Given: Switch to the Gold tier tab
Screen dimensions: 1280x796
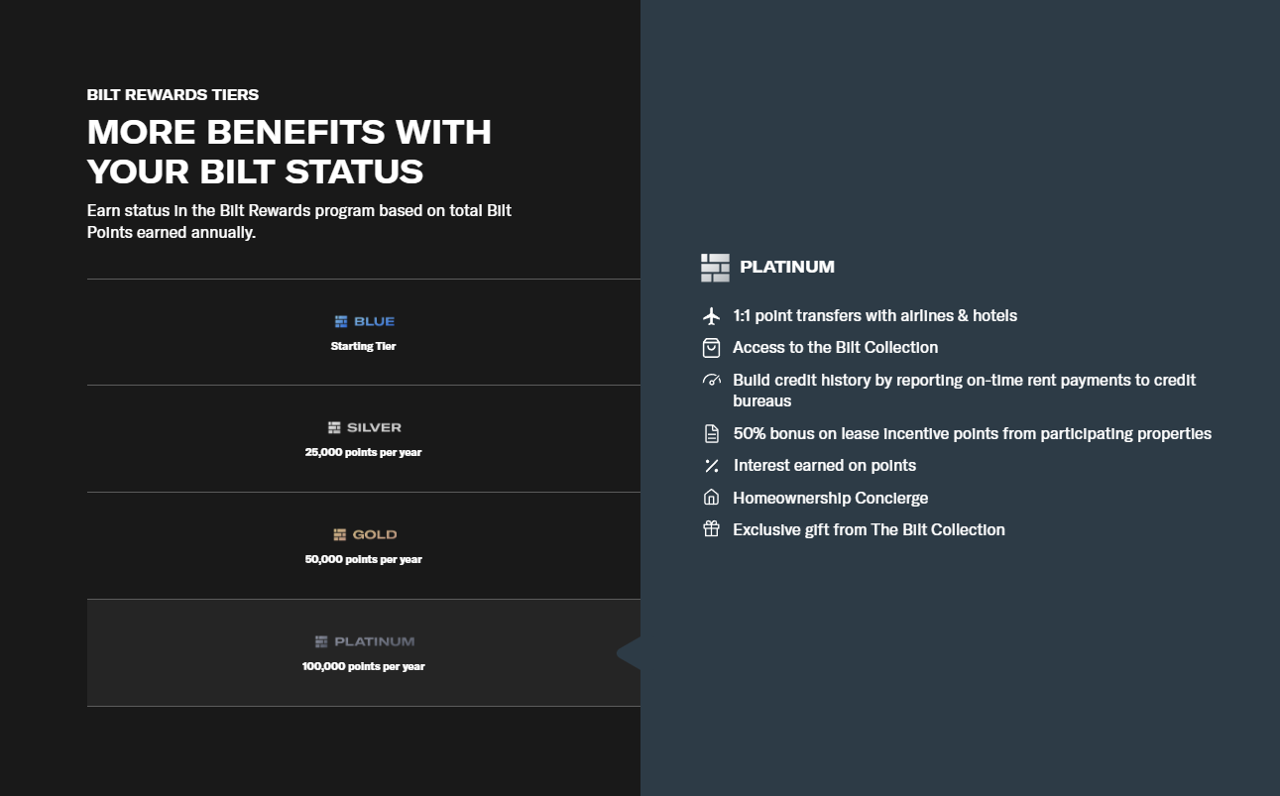Looking at the screenshot, I should pos(364,546).
